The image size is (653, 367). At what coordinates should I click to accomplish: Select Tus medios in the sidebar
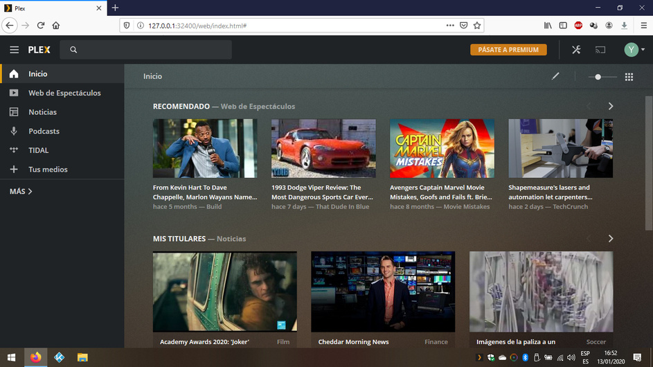point(62,169)
